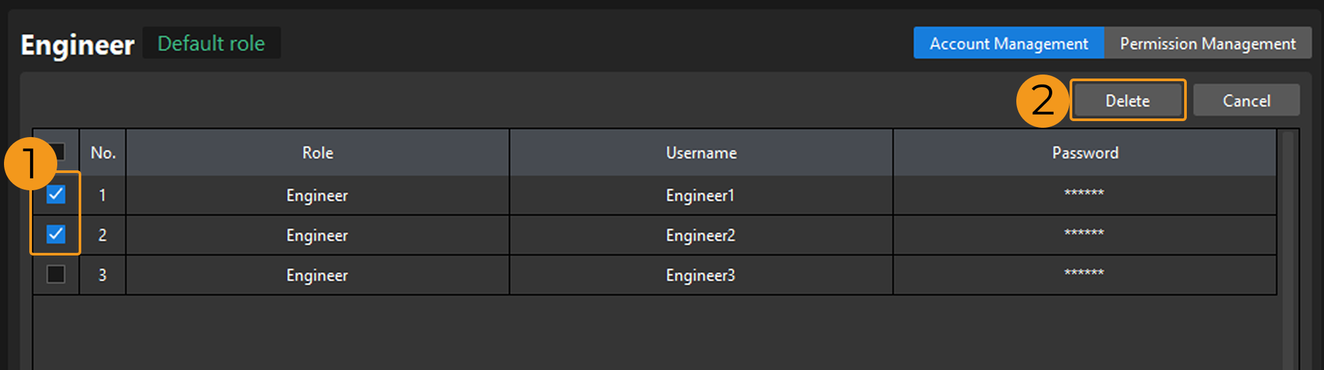Image resolution: width=1324 pixels, height=370 pixels.
Task: Click the No. column header
Action: [103, 153]
